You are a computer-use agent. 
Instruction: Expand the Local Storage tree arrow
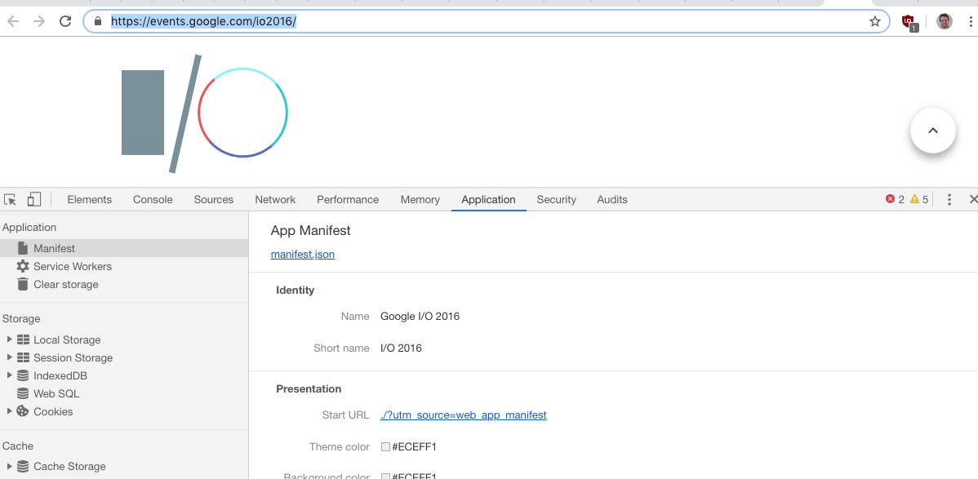tap(9, 339)
